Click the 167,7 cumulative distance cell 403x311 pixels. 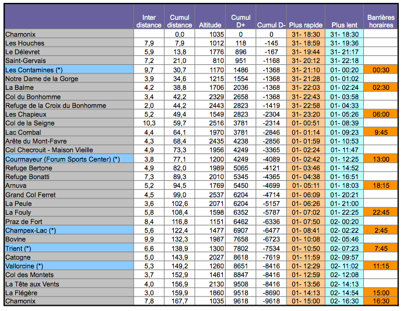click(x=179, y=302)
